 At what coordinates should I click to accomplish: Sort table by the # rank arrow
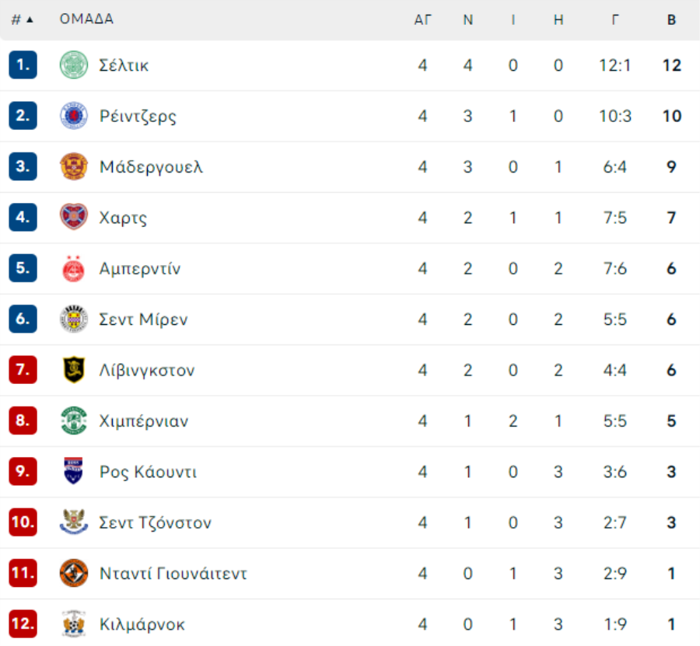[x=30, y=19]
